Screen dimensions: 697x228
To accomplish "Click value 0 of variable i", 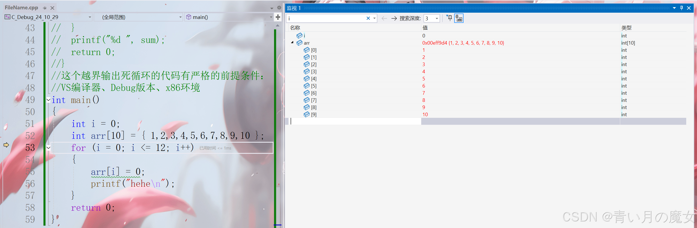I will pos(424,36).
